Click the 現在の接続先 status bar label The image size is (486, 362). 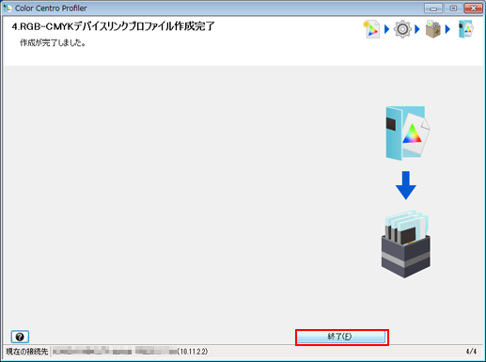click(x=27, y=352)
